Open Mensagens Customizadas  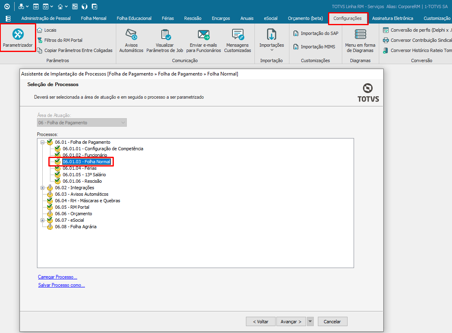pyautogui.click(x=237, y=41)
